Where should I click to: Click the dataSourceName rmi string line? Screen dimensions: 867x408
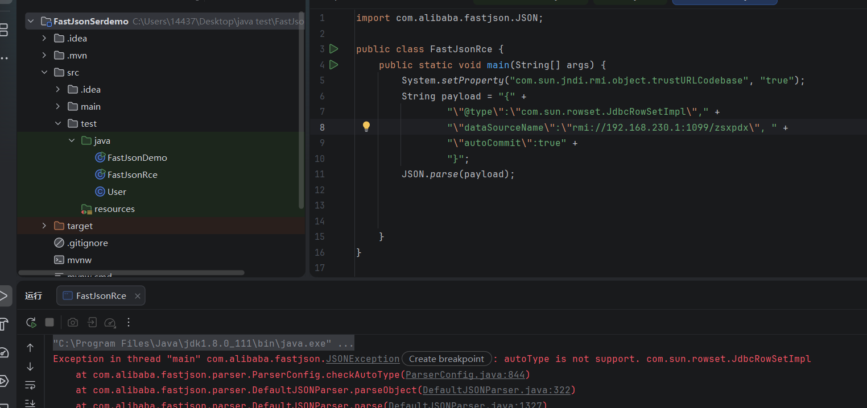617,127
